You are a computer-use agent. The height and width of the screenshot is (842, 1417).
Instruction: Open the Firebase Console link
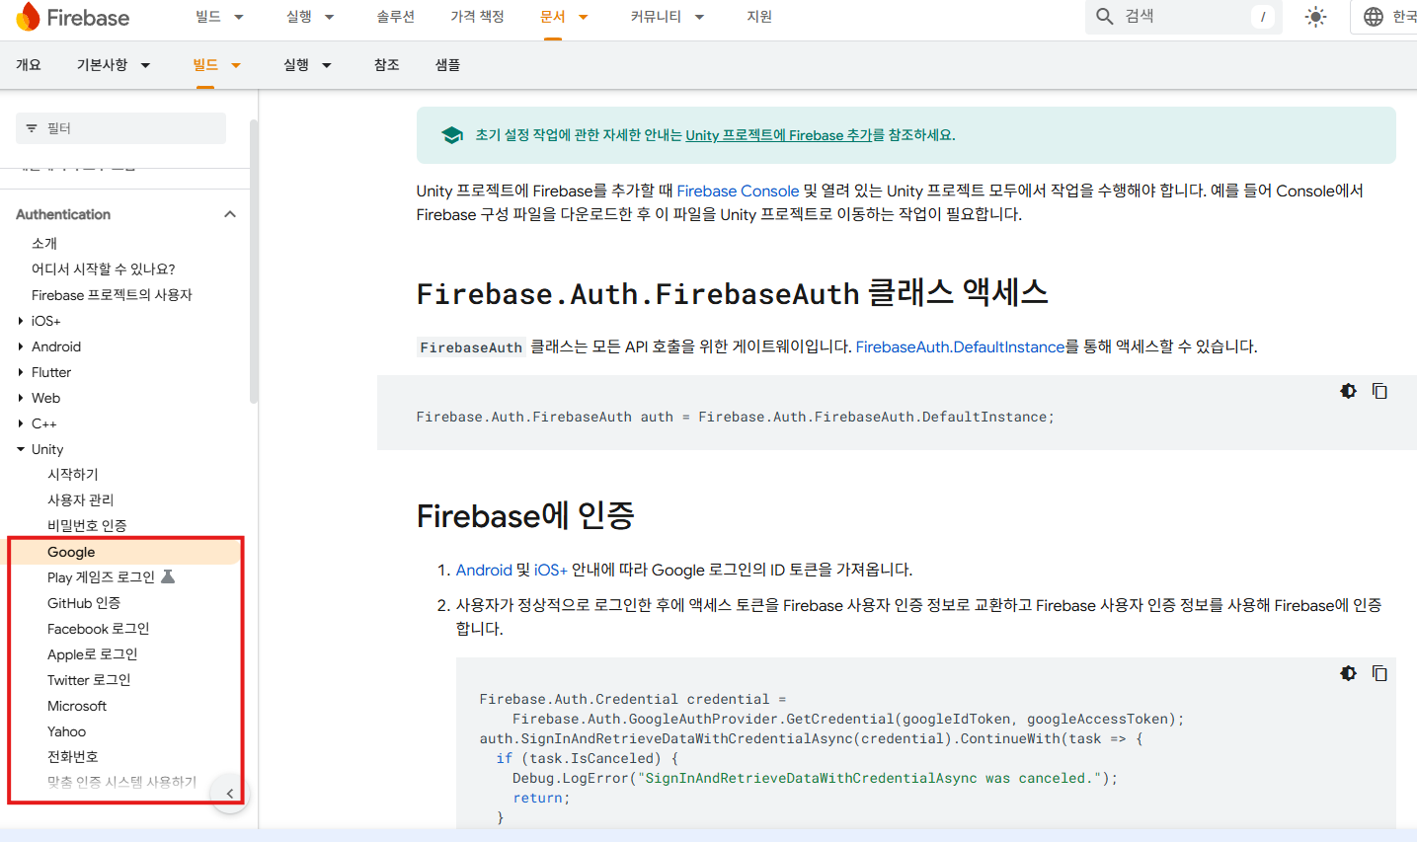(738, 191)
